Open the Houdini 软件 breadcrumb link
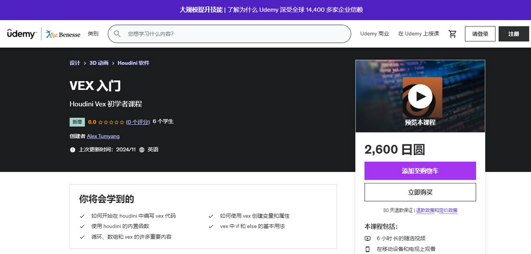531x254 pixels. point(133,63)
